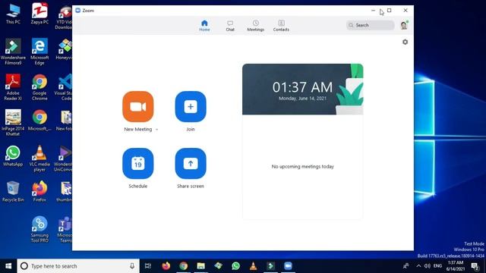Screen dimensions: 486x273
Task: Open Firefox from the taskbar
Action: 166,266
